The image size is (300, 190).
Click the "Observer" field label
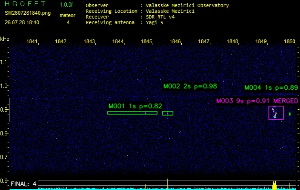[97, 6]
